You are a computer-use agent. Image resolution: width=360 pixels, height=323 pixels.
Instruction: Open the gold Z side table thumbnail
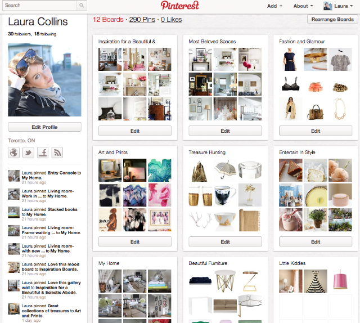coord(250,281)
